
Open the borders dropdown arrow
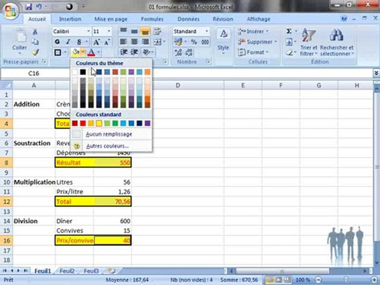[65, 52]
